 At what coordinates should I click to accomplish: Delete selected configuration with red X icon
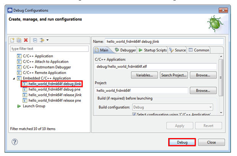[26, 40]
